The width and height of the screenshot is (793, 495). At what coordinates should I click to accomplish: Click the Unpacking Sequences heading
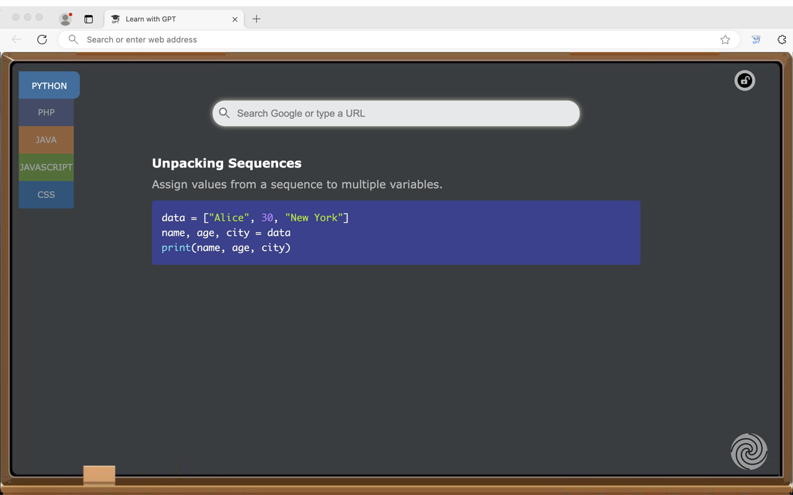point(227,163)
